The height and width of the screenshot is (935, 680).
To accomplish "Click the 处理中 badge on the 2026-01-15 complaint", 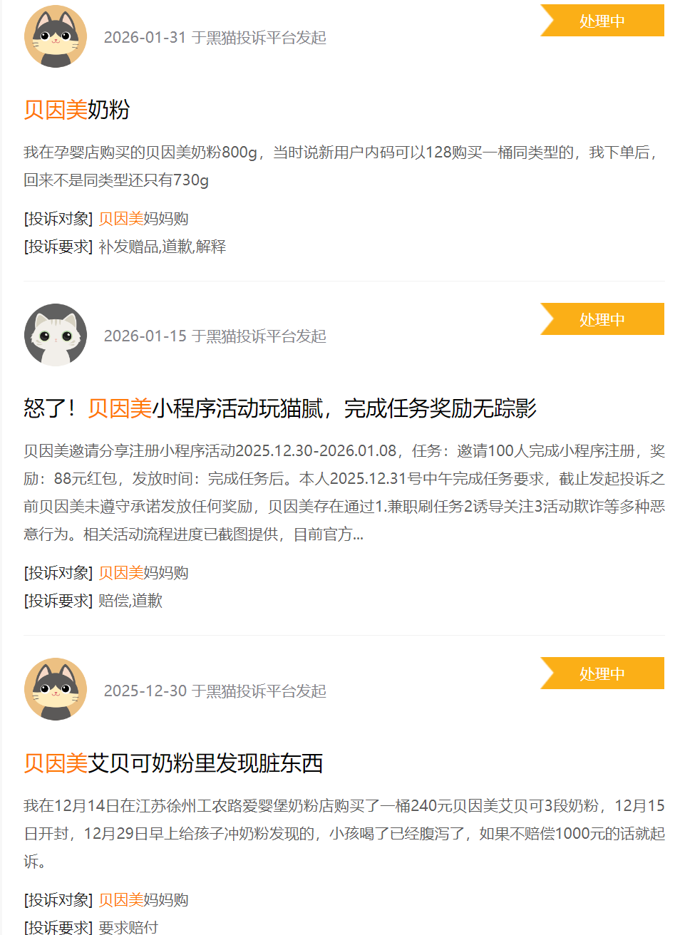I will pos(602,319).
